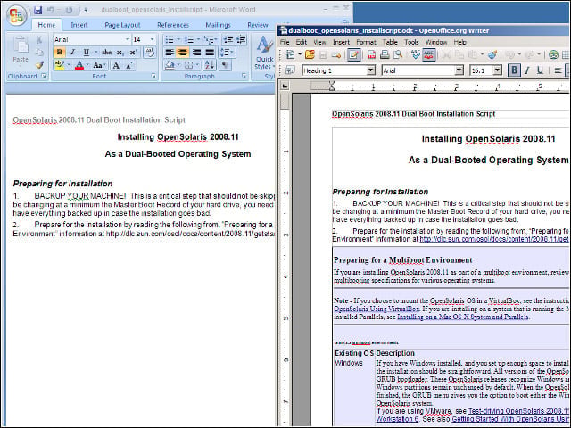Open the Format menu in Writer

coord(366,42)
